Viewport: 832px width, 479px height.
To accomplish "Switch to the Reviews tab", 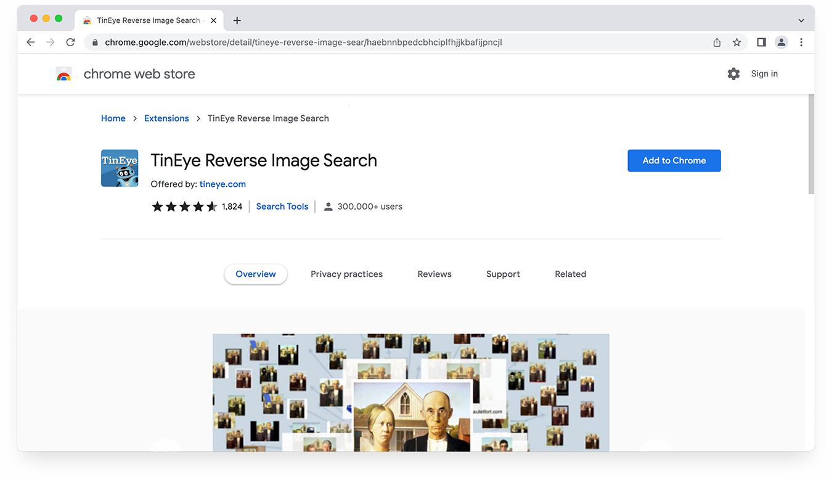I will (434, 274).
